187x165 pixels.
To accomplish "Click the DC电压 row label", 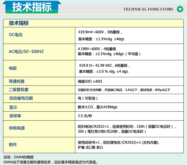I will pyautogui.click(x=16, y=35).
